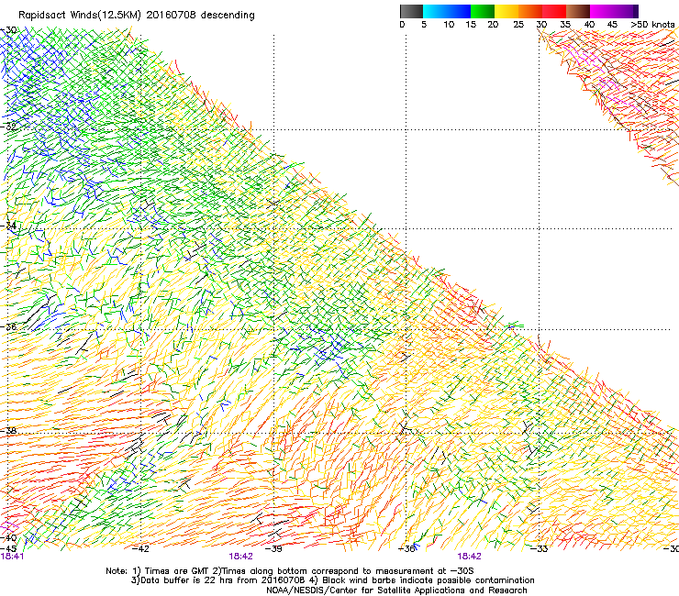Screen dimensions: 679x596
Task: Click the -32 latitude axis label
Action: click(8, 127)
